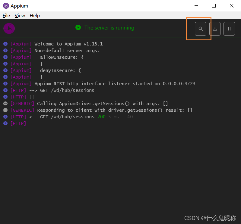The image size is (241, 224).
Task: Click the speech bubble icon beside 'Responding to client'
Action: point(5,110)
